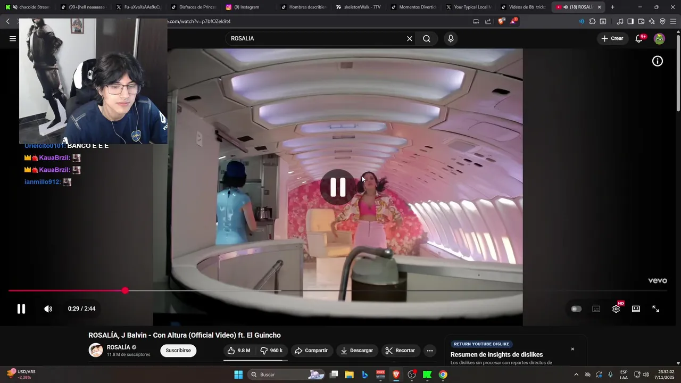The width and height of the screenshot is (681, 383).
Task: Open the YouTube notifications bell
Action: [639, 38]
